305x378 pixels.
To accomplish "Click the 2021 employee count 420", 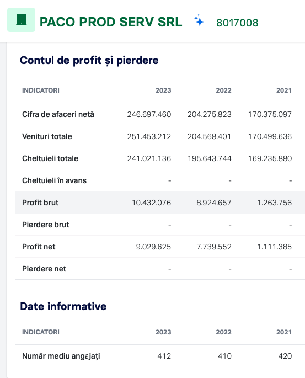I will [285, 356].
